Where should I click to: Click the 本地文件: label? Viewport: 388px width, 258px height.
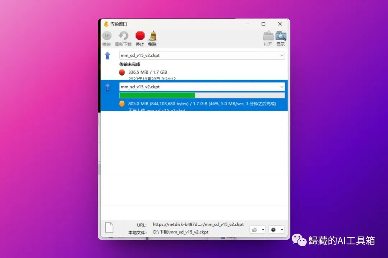click(x=138, y=233)
